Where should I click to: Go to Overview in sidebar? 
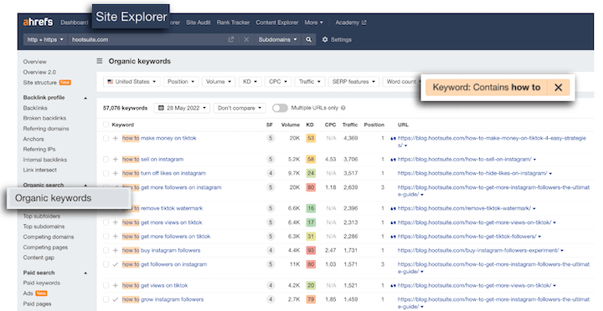34,62
